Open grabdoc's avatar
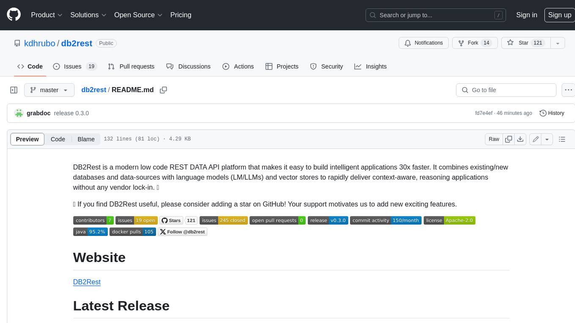The width and height of the screenshot is (575, 323). click(x=19, y=113)
